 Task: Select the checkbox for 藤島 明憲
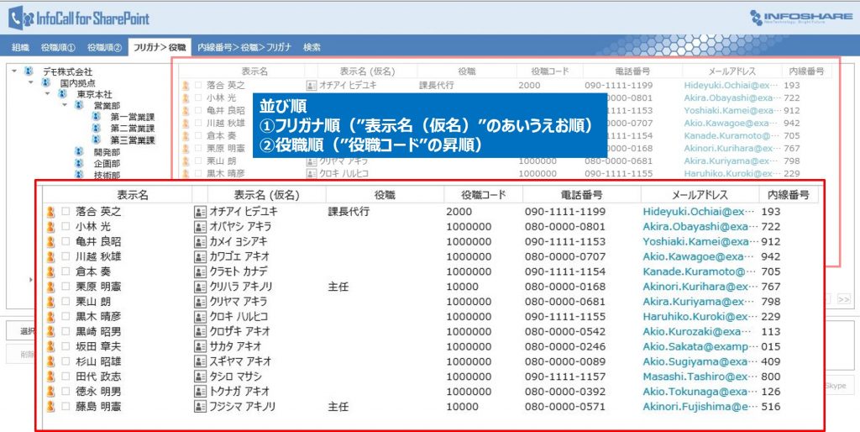(66, 407)
